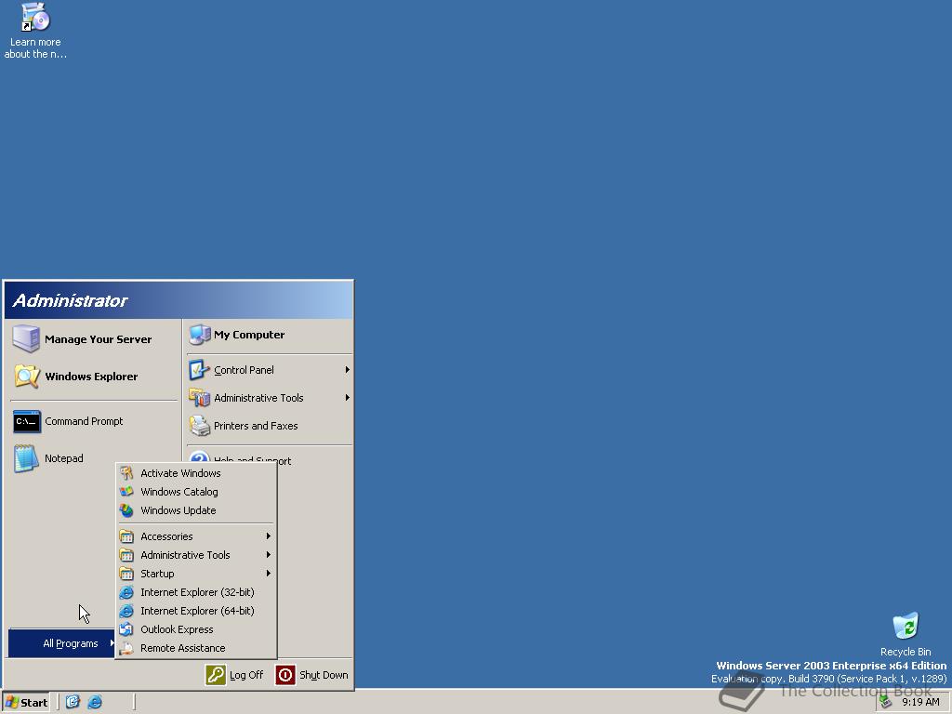Select Windows Catalog menu entry
The width and height of the screenshot is (952, 714).
(x=196, y=492)
